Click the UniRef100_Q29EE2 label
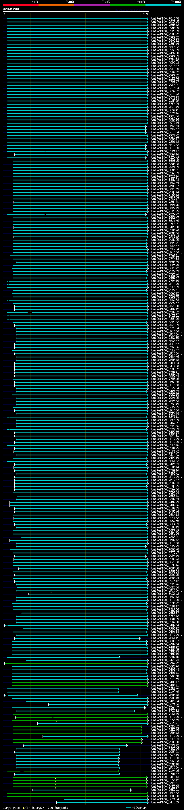 click(x=165, y=370)
